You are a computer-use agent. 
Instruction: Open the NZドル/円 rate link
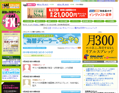[63, 5]
